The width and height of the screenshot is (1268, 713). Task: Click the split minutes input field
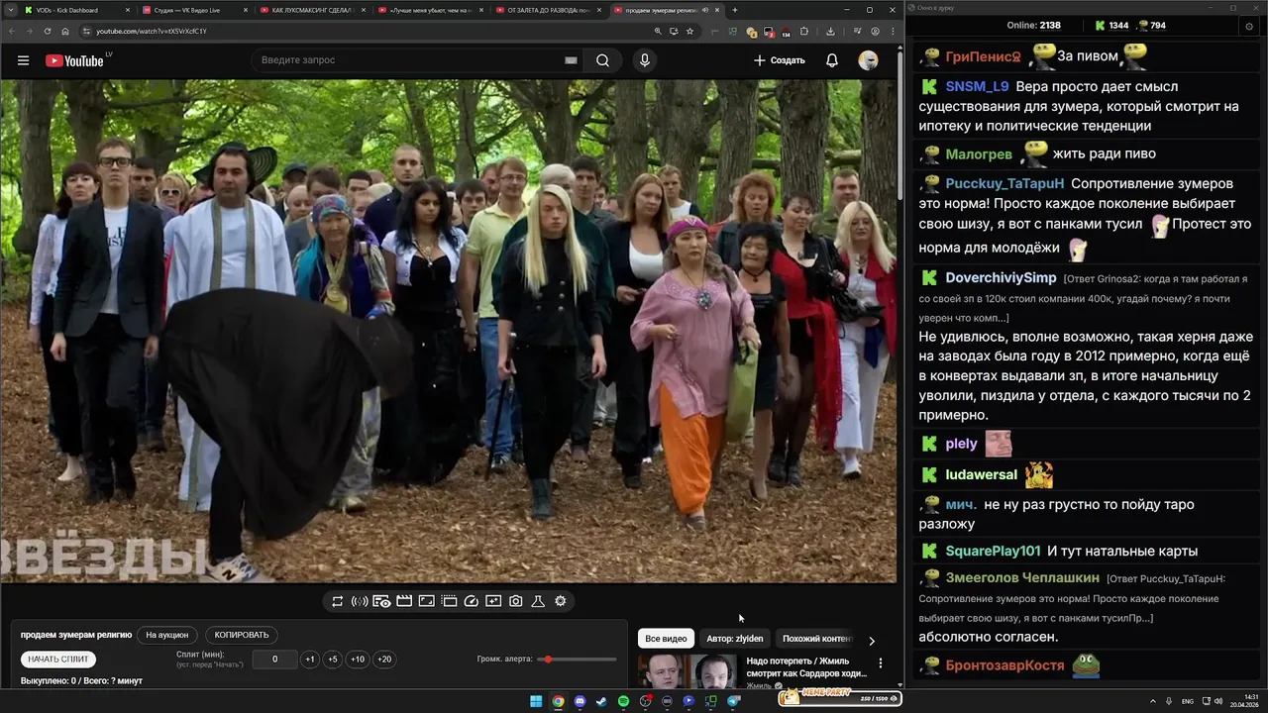(x=274, y=660)
